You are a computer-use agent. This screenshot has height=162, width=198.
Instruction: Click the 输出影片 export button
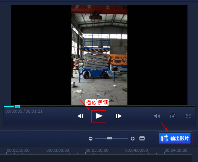175,138
